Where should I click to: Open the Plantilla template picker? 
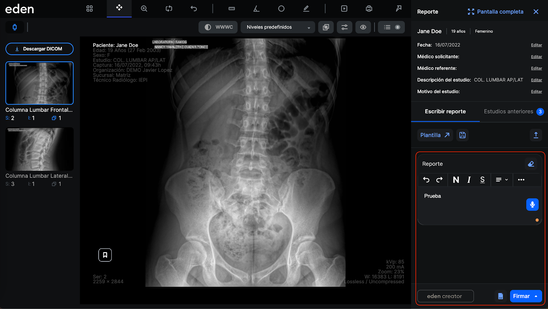coord(435,135)
